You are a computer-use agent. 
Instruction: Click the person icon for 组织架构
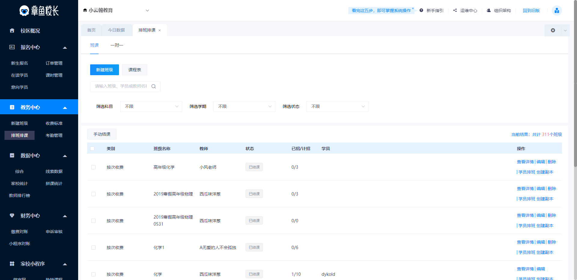489,10
